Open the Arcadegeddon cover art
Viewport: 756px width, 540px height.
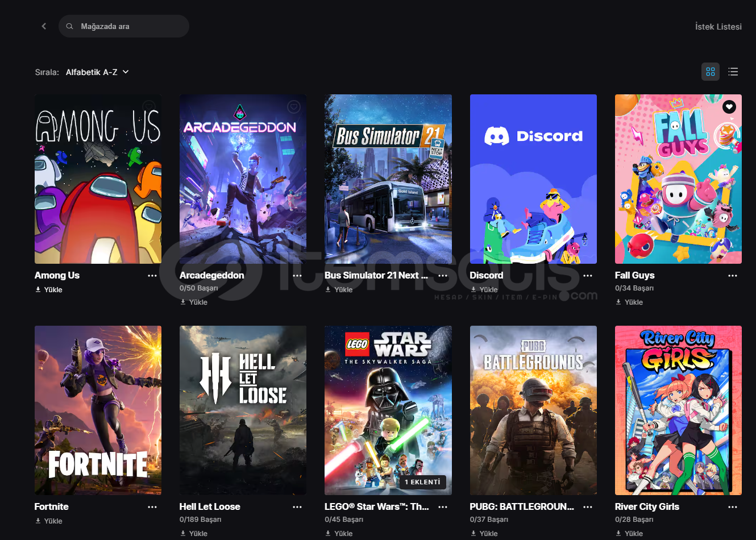243,179
